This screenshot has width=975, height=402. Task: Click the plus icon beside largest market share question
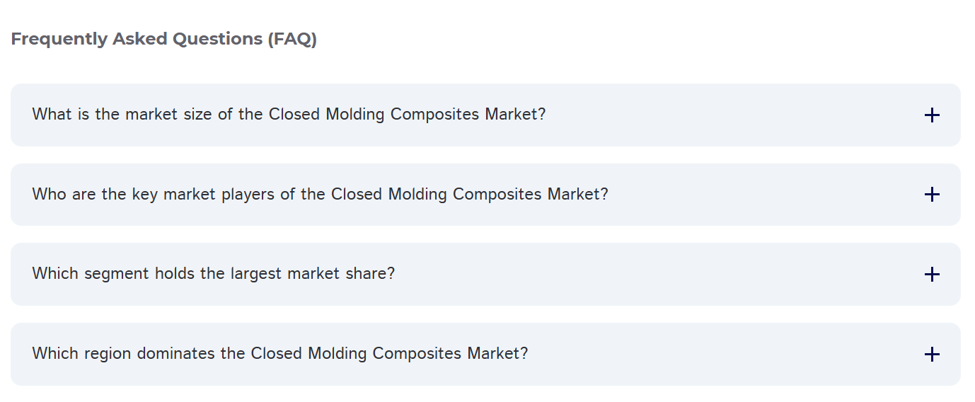(x=932, y=275)
